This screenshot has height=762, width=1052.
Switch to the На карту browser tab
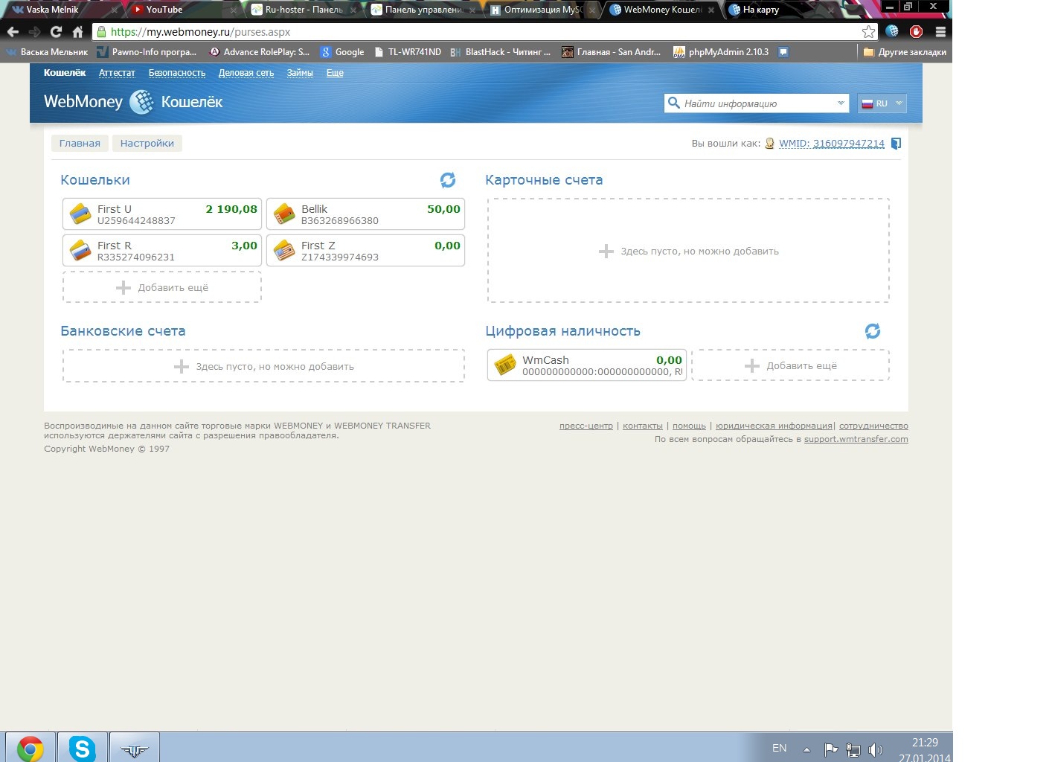click(781, 10)
